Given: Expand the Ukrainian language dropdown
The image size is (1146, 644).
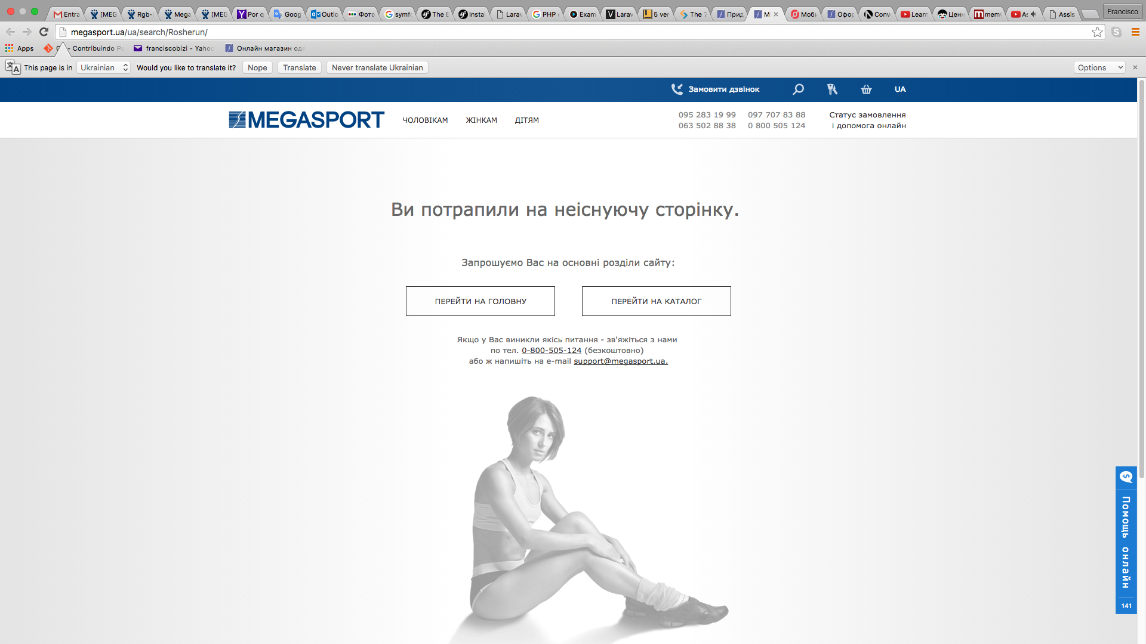Looking at the screenshot, I should (x=104, y=67).
